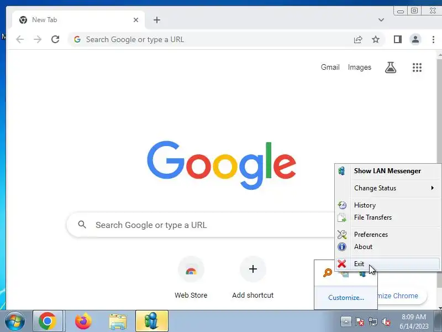The width and height of the screenshot is (442, 332).
Task: Open the clock showing 8:09 AM
Action: tap(413, 321)
